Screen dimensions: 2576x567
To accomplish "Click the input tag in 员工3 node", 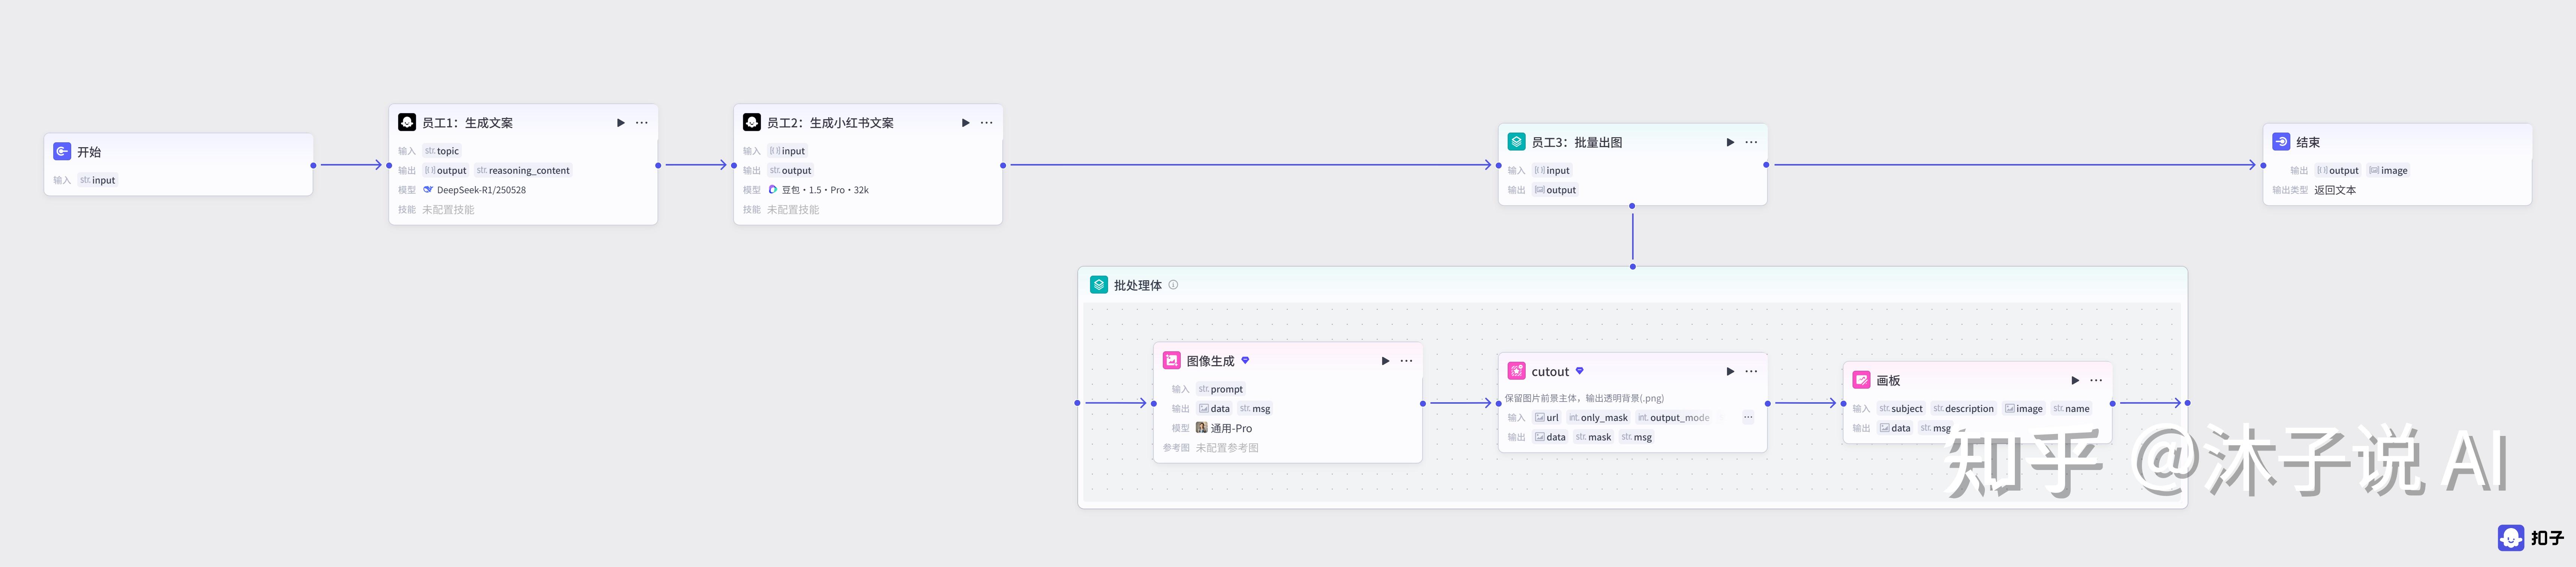I will coord(1552,171).
